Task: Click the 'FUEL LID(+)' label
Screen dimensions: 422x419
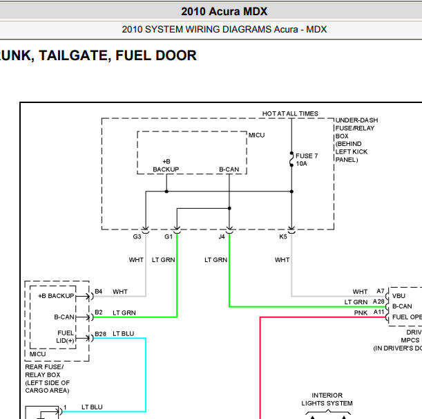Action: pos(65,337)
